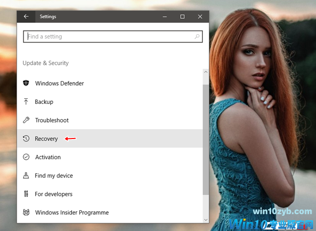Select the Recovery menu entry
The image size is (316, 231).
tap(110, 139)
